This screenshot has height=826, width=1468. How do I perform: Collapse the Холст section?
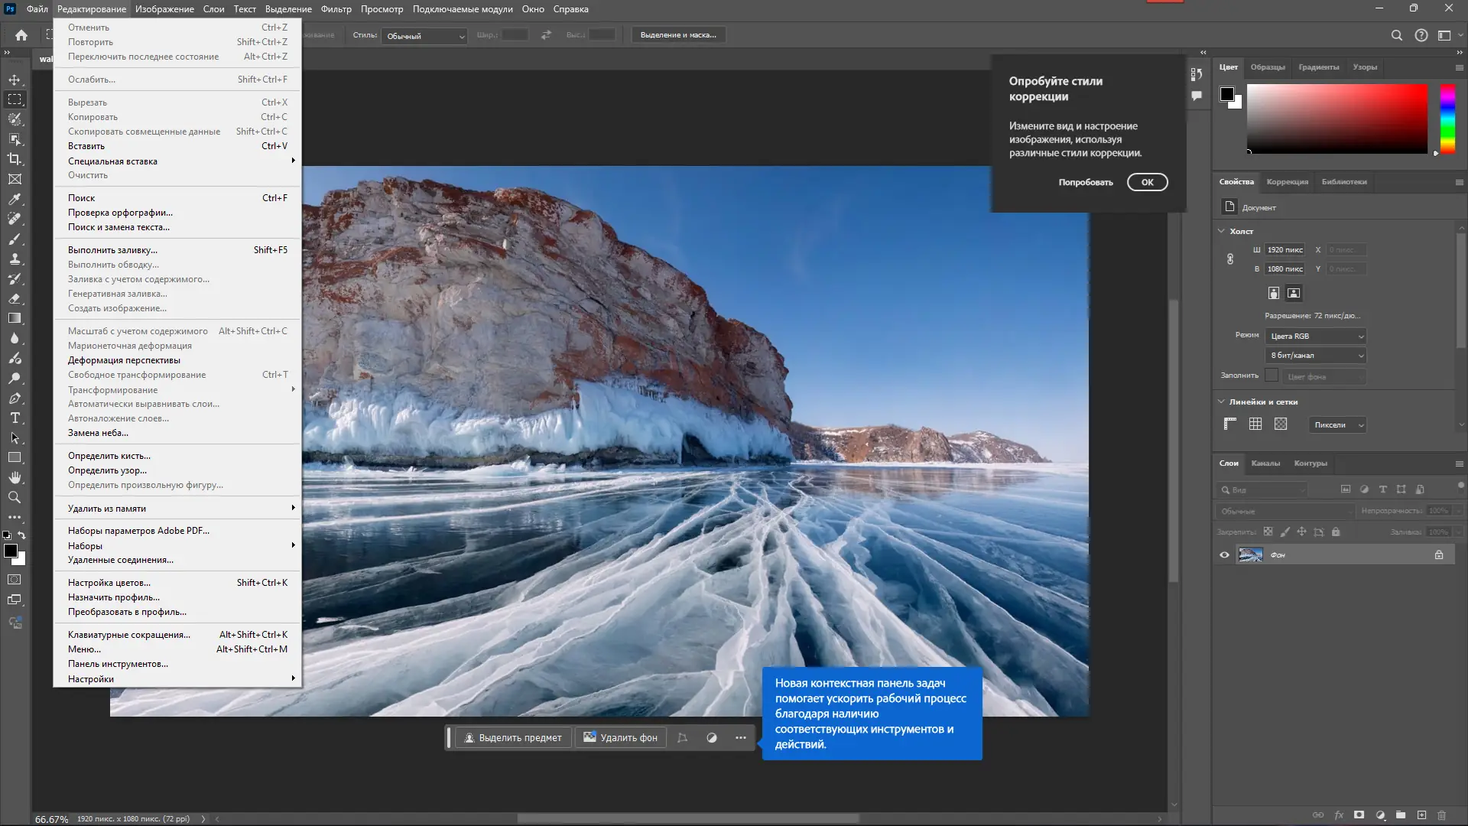click(1221, 231)
